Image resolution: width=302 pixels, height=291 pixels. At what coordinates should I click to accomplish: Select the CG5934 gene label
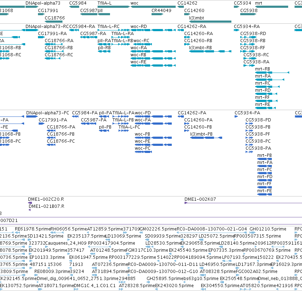point(242,3)
